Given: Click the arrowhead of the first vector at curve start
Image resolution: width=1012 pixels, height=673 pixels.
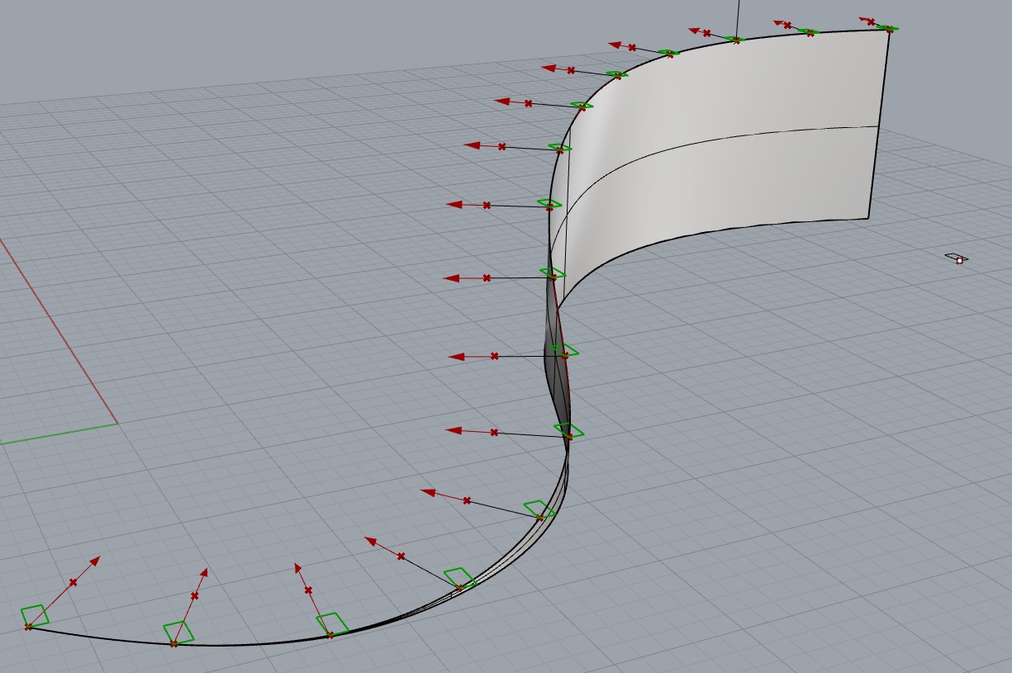Looking at the screenshot, I should (x=95, y=561).
